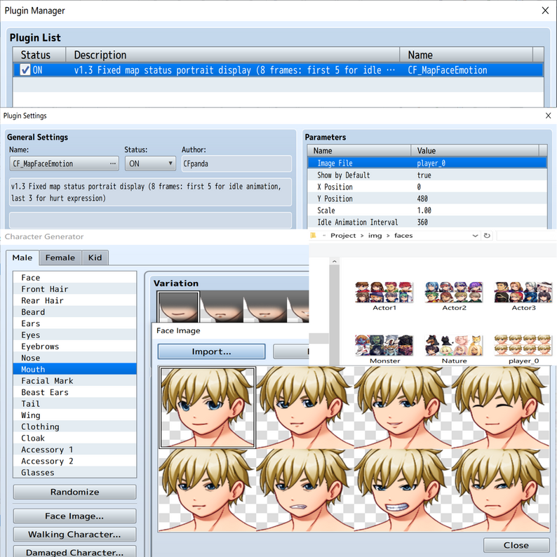The height and width of the screenshot is (557, 557).
Task: Open the Actor1 faces file
Action: coord(384,296)
